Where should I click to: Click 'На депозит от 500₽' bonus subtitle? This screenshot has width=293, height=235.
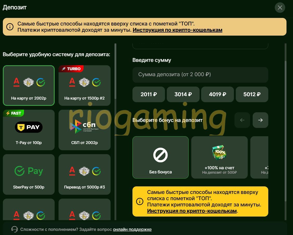point(219,172)
